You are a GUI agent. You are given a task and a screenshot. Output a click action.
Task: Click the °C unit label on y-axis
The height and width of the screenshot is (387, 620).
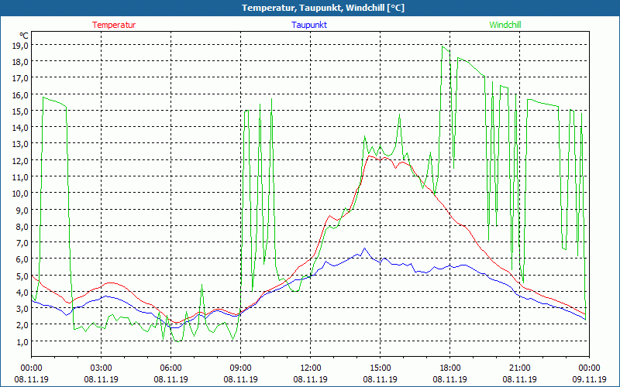(x=24, y=36)
